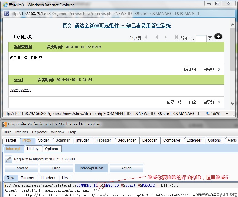Open the Burp menu
The image size is (238, 197).
(8, 132)
